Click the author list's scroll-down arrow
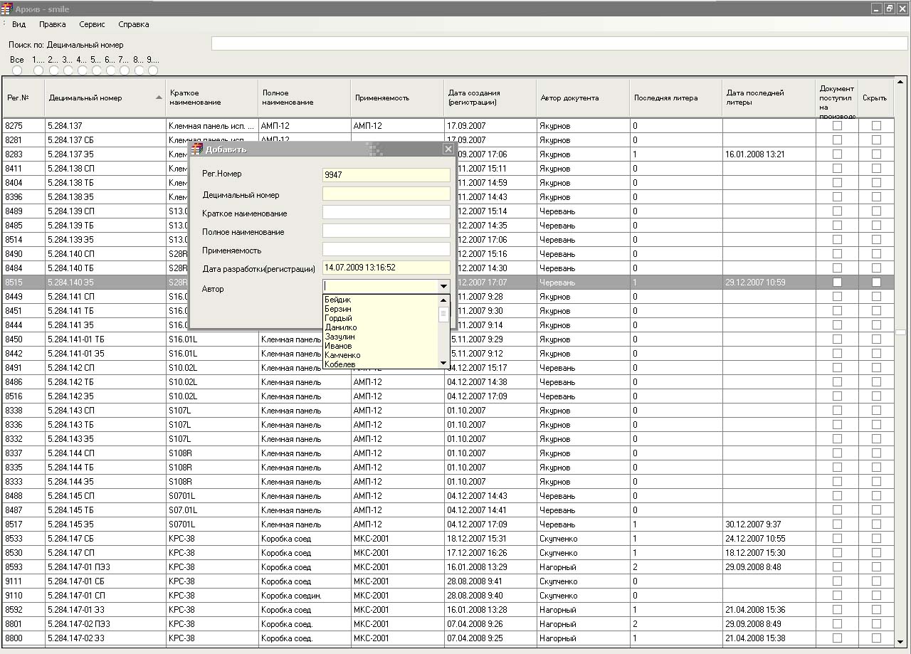Screen dimensions: 911x654 (x=443, y=363)
